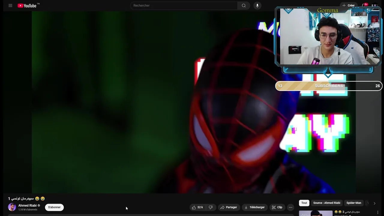384x216 pixels.
Task: Click the S'abonner subscribe button
Action: click(x=54, y=207)
